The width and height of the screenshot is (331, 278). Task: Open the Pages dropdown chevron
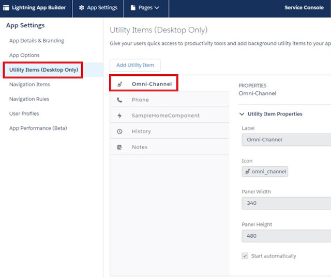[x=157, y=8]
